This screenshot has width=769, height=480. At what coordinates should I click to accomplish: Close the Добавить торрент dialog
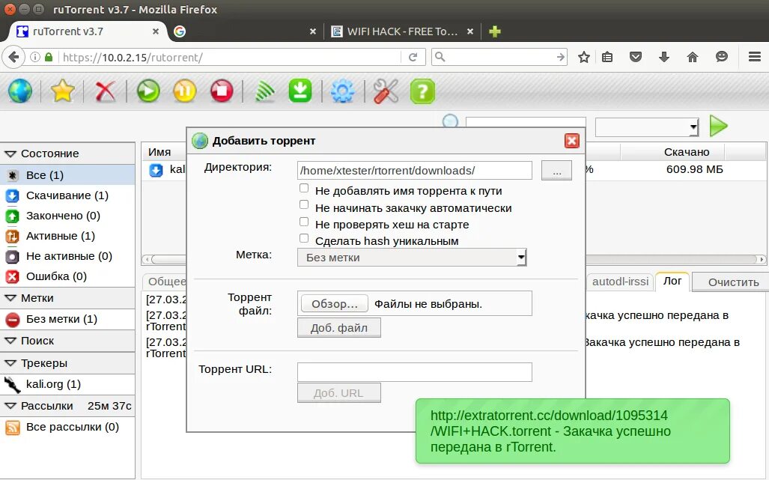[572, 141]
